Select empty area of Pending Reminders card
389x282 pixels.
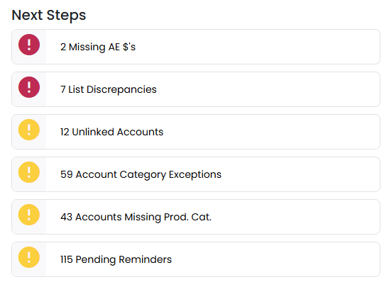(275, 259)
